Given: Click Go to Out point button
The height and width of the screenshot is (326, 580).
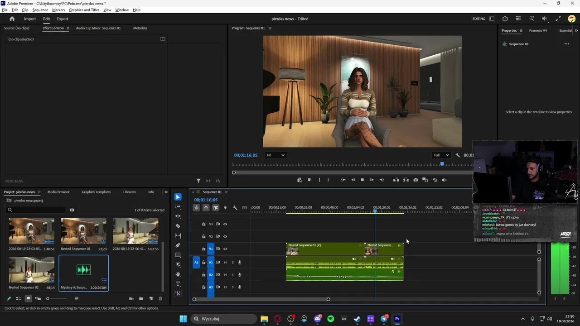Looking at the screenshot, I should (x=382, y=180).
